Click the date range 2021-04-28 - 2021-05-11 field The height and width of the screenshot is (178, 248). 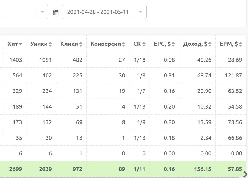98,12
